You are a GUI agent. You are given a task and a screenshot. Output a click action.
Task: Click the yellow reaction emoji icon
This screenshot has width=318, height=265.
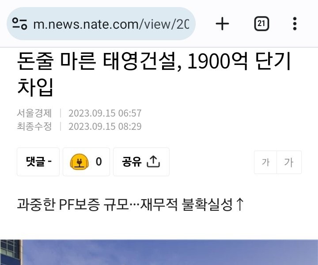coord(79,162)
